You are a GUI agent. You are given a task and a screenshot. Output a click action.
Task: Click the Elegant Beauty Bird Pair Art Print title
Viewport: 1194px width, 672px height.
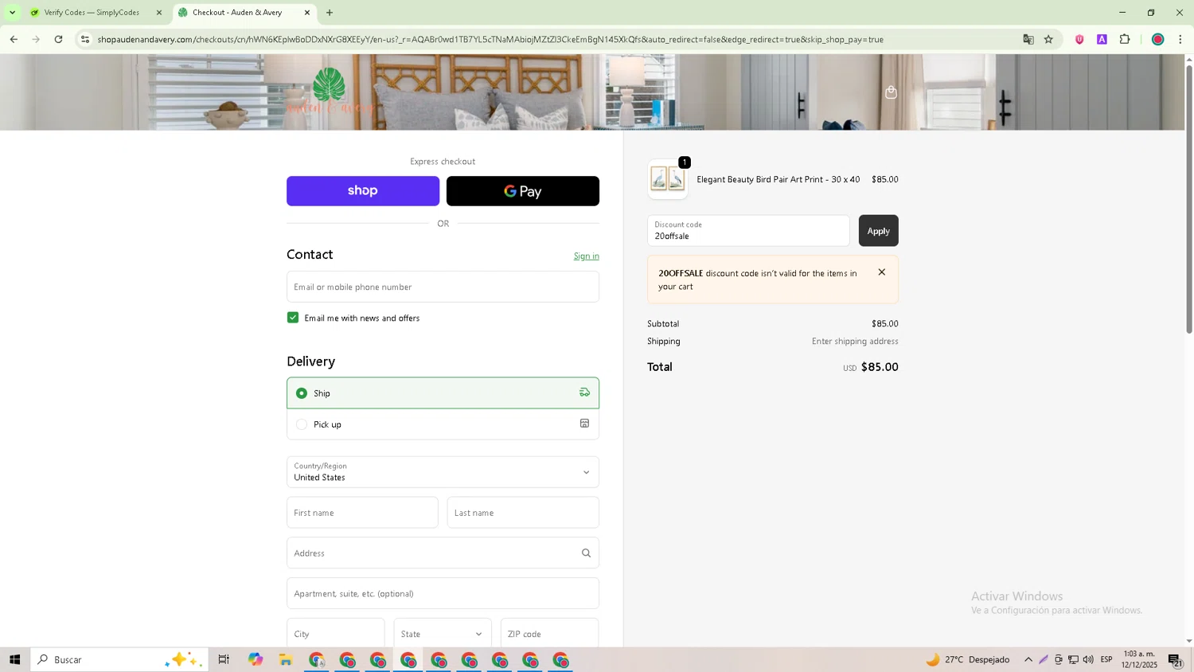[x=778, y=179]
